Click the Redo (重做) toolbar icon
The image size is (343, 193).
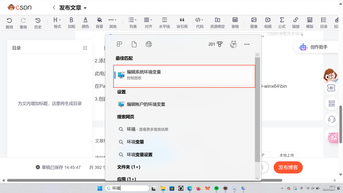23,23
